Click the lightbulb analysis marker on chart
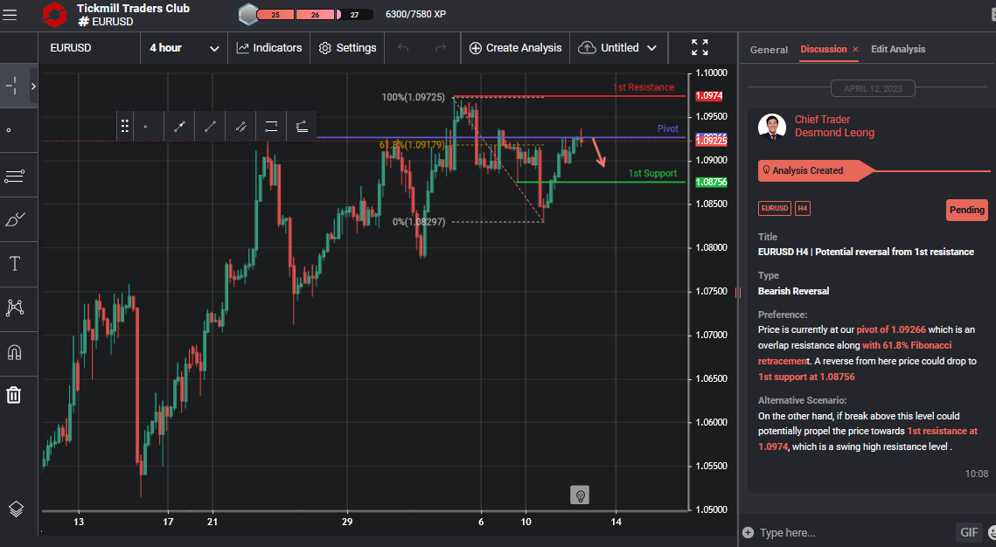Viewport: 996px width, 547px height. [579, 495]
